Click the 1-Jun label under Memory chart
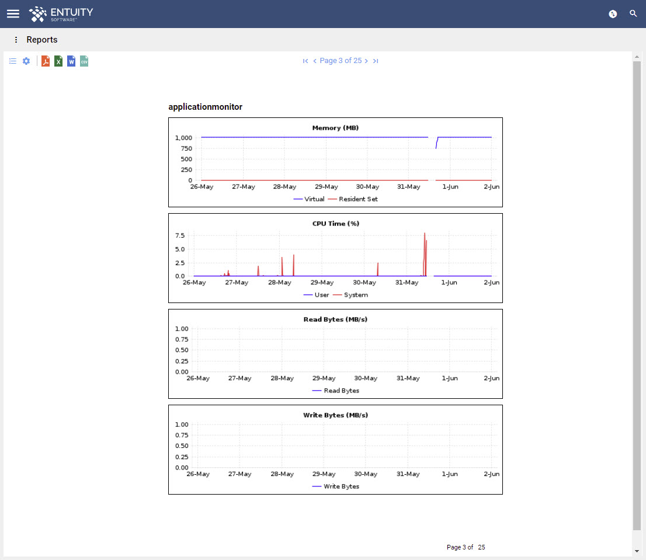The height and width of the screenshot is (560, 646). pos(450,186)
